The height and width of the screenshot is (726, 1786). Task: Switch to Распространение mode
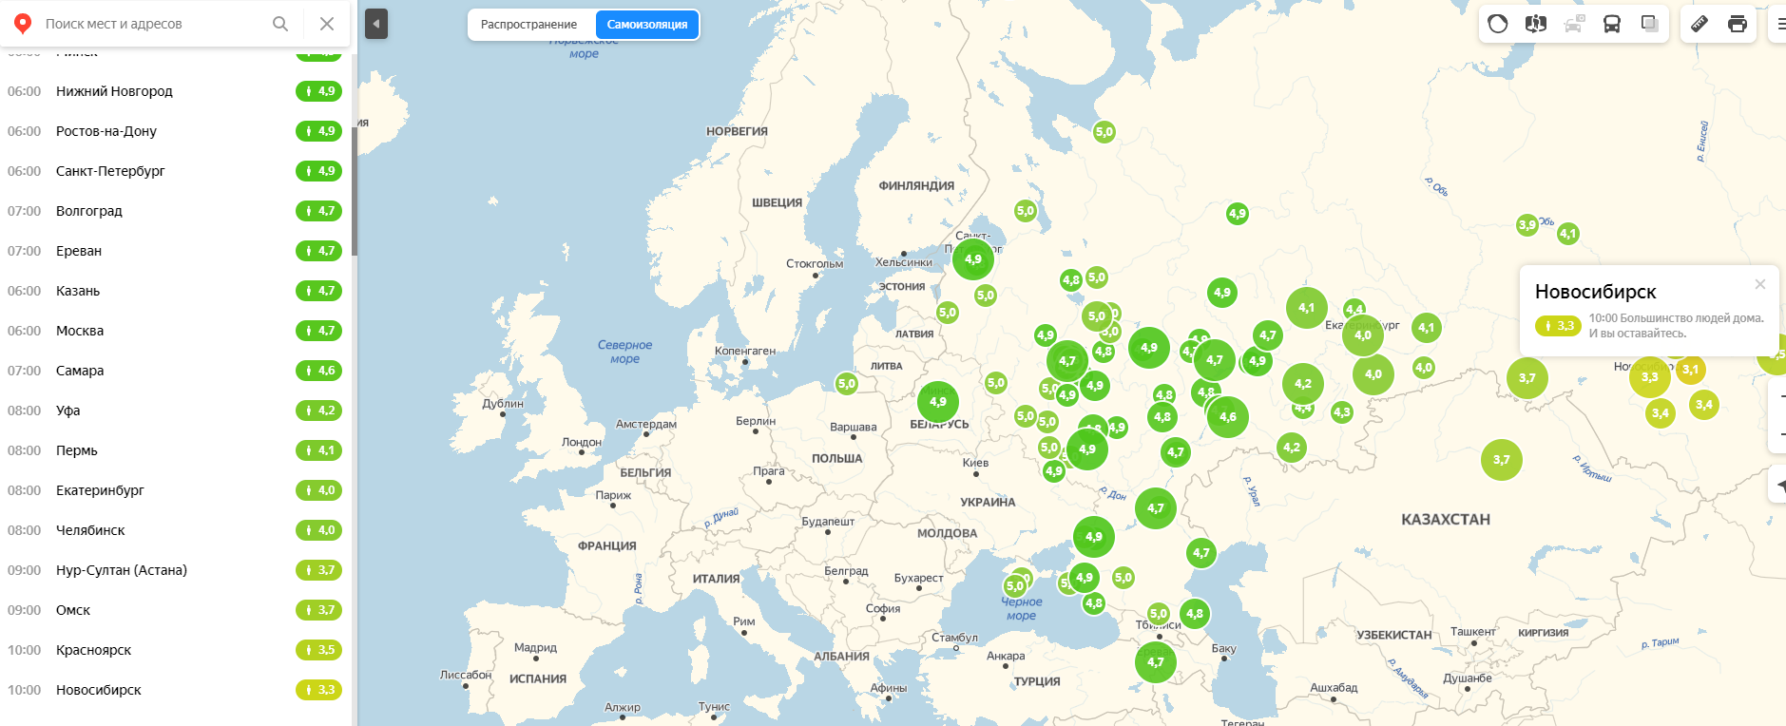(528, 25)
